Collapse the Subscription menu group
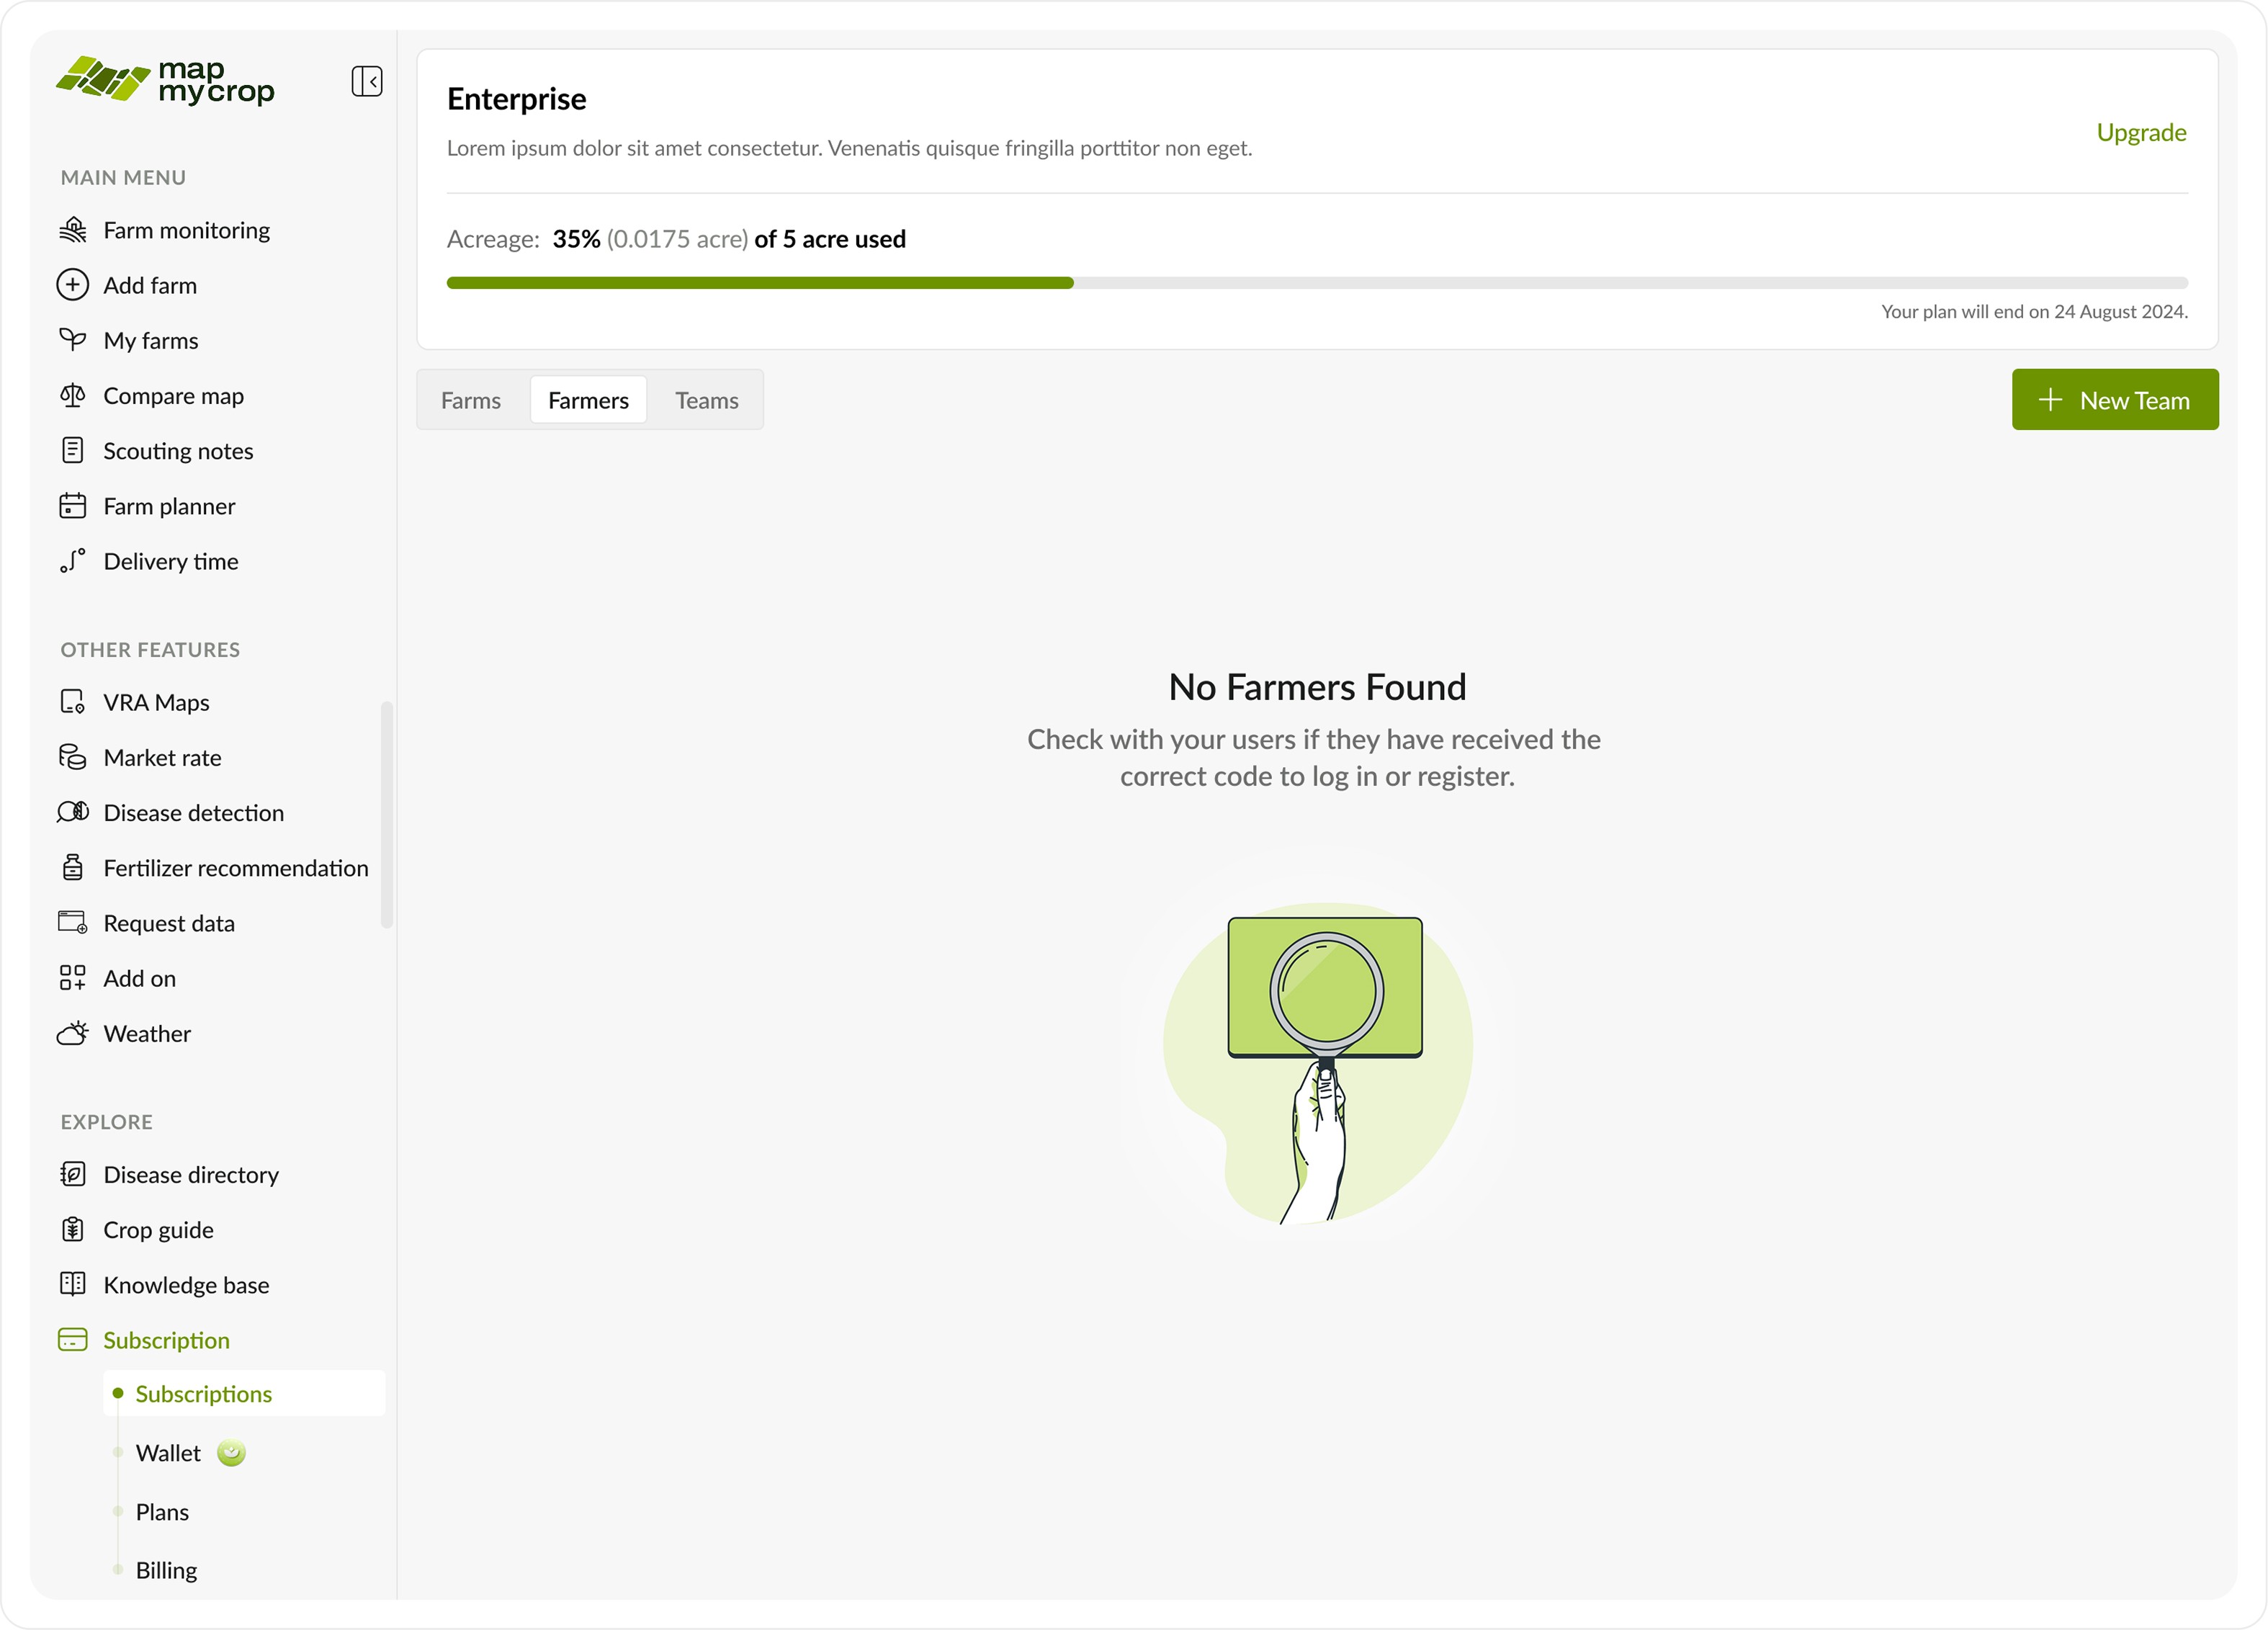This screenshot has height=1630, width=2268. tap(166, 1340)
